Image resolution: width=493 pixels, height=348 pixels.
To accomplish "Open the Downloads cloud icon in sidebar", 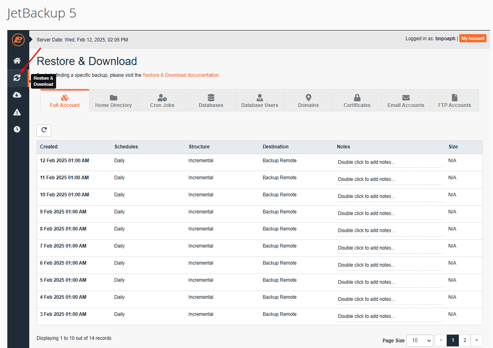I will click(17, 95).
